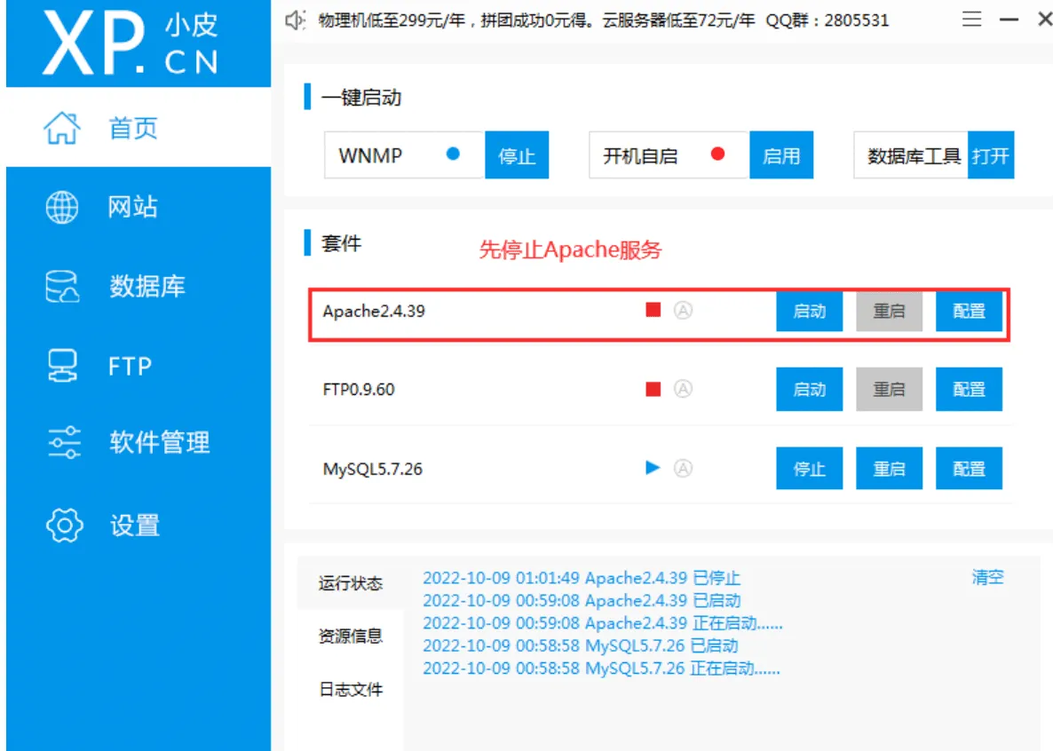Switch to 运行状态 tab
The height and width of the screenshot is (751, 1053).
pyautogui.click(x=351, y=583)
